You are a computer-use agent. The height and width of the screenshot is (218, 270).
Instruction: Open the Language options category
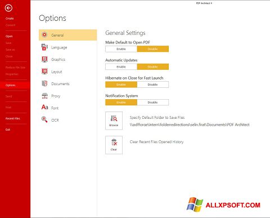[x=68, y=47]
